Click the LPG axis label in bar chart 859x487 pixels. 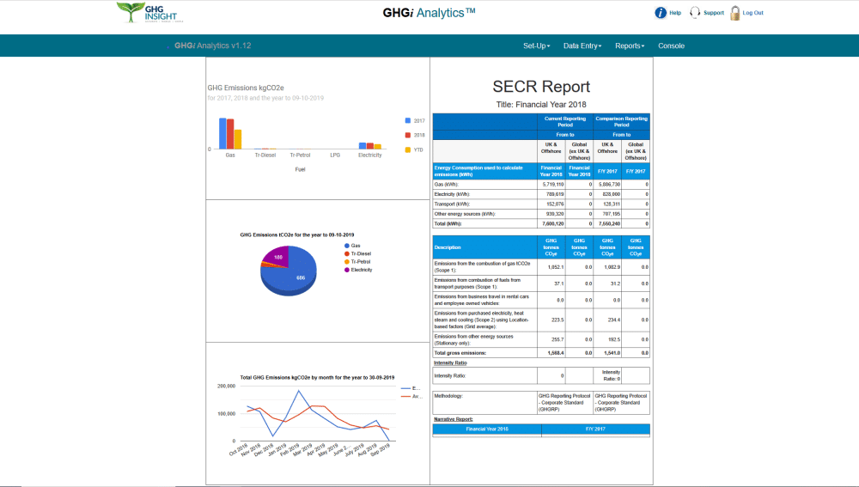click(x=335, y=155)
